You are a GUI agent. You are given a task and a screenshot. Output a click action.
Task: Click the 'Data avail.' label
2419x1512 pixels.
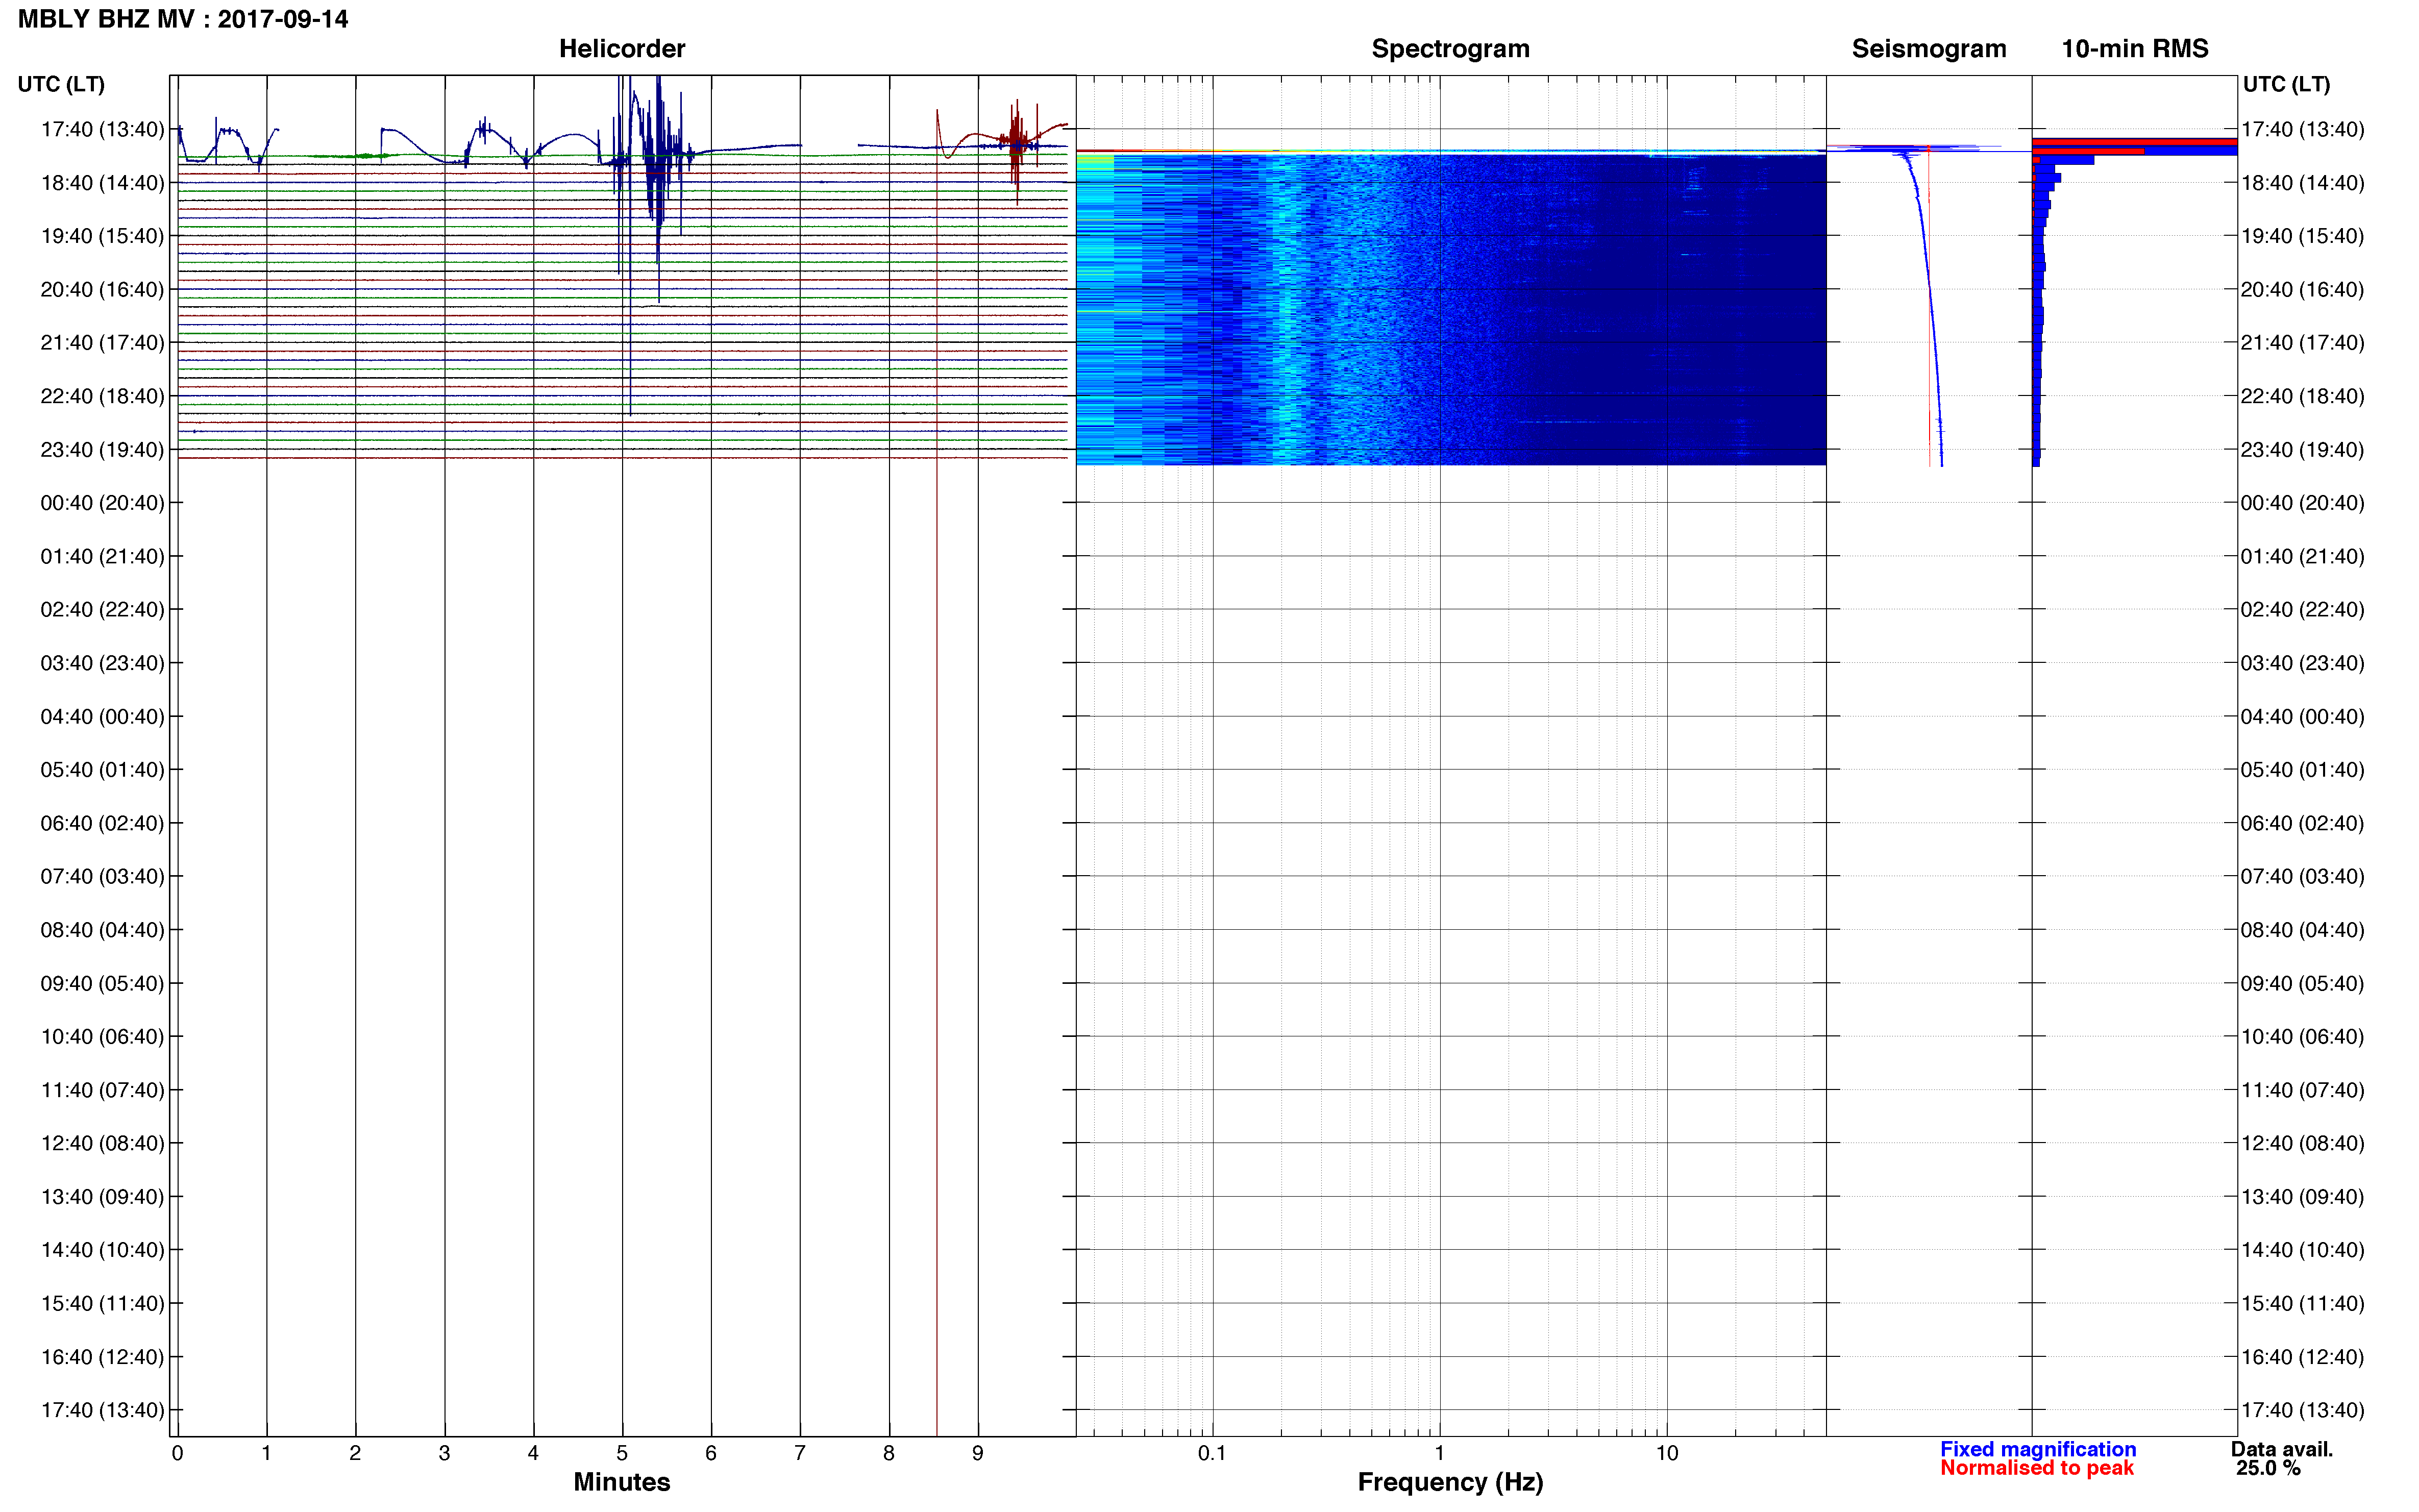click(x=2281, y=1449)
